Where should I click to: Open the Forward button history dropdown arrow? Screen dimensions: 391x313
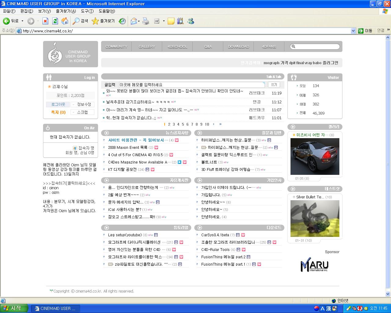pos(38,21)
